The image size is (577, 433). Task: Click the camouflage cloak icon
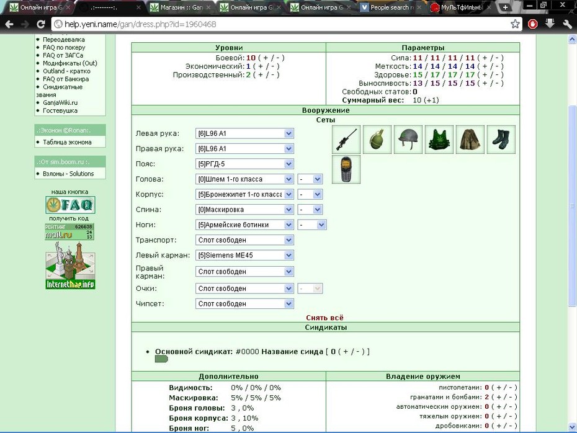tap(470, 140)
